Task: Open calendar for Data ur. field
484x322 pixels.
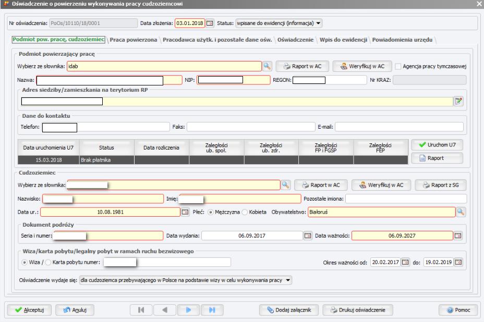Action: pos(185,212)
